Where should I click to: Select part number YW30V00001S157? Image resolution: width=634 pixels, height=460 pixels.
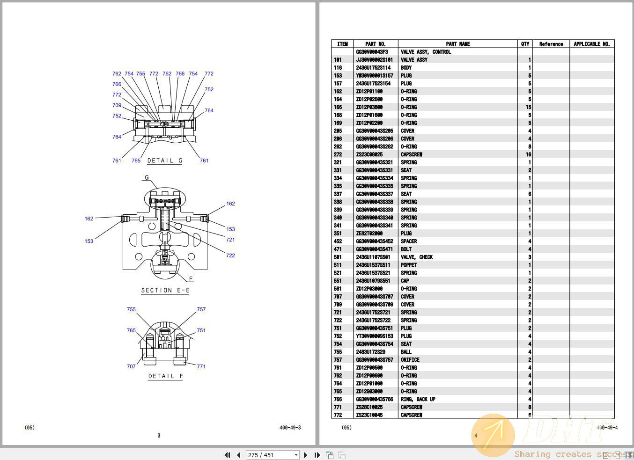click(375, 76)
